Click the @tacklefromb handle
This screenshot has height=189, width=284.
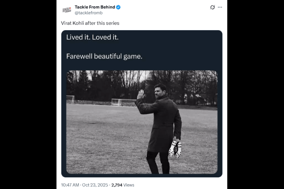(88, 13)
